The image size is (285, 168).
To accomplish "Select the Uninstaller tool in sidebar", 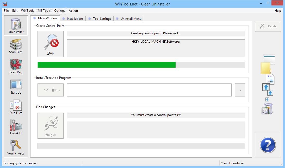I will coord(16,25).
